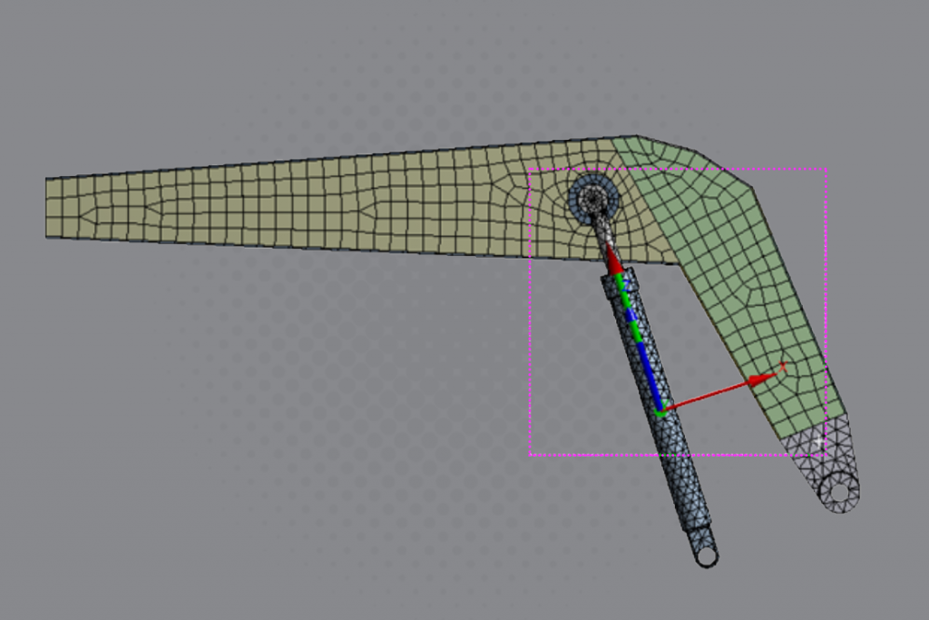Screen dimensions: 929x620
Task: Select the hydraulic cylinder's bottom mounting eye
Action: (706, 556)
